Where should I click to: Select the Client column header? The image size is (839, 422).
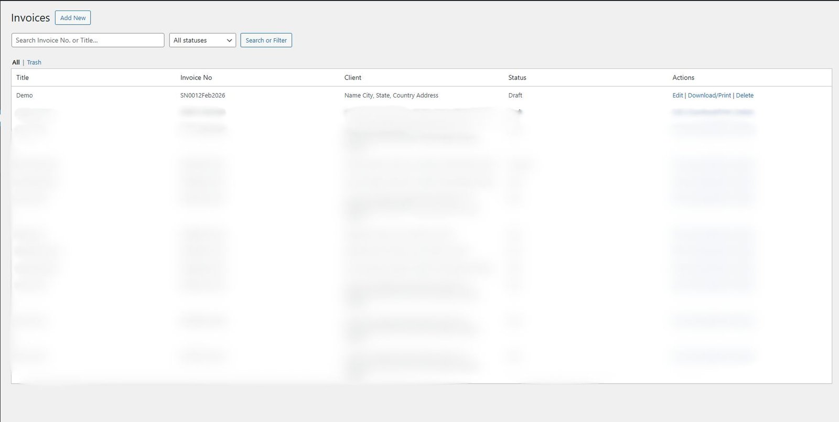pyautogui.click(x=353, y=78)
